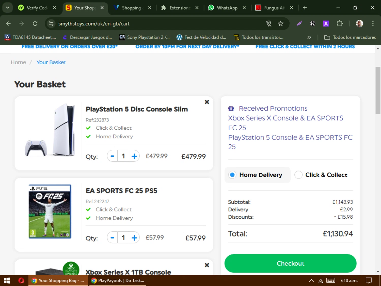
Task: Close the Your Shopping tab
Action: pos(102,8)
